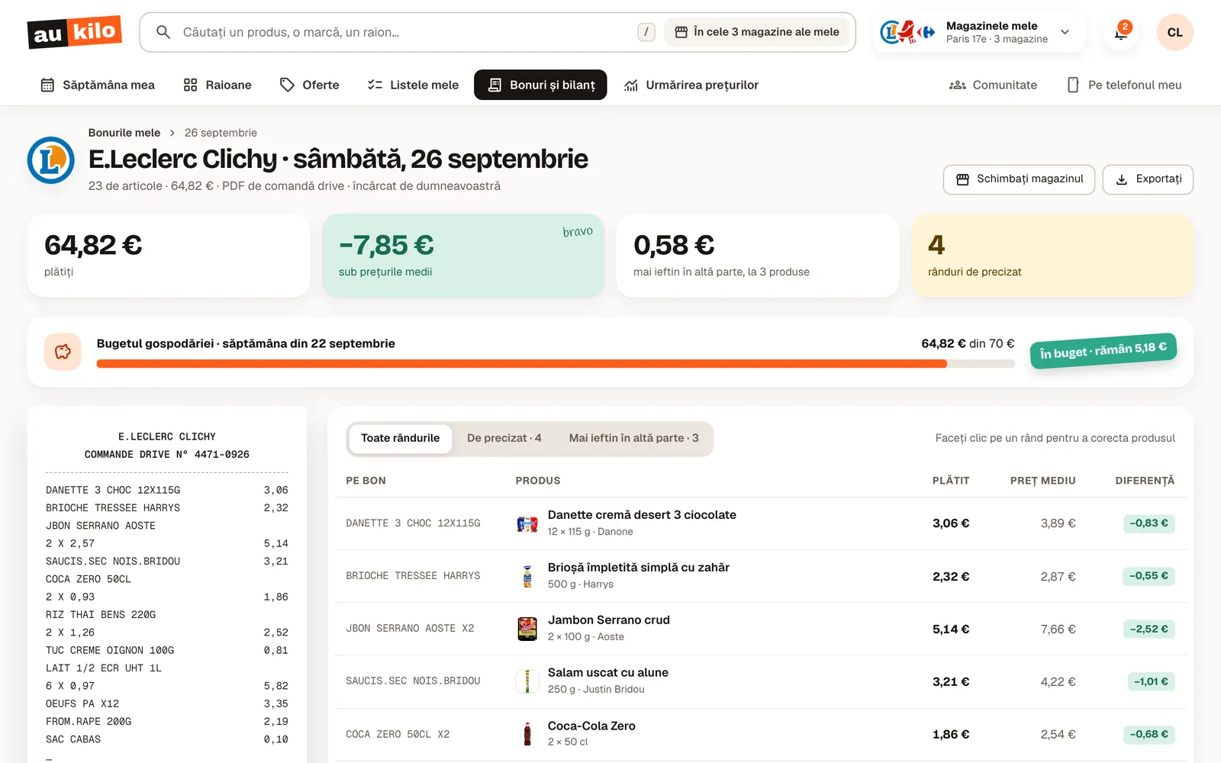
Task: Switch to De precizat · 4 tab
Action: point(504,439)
